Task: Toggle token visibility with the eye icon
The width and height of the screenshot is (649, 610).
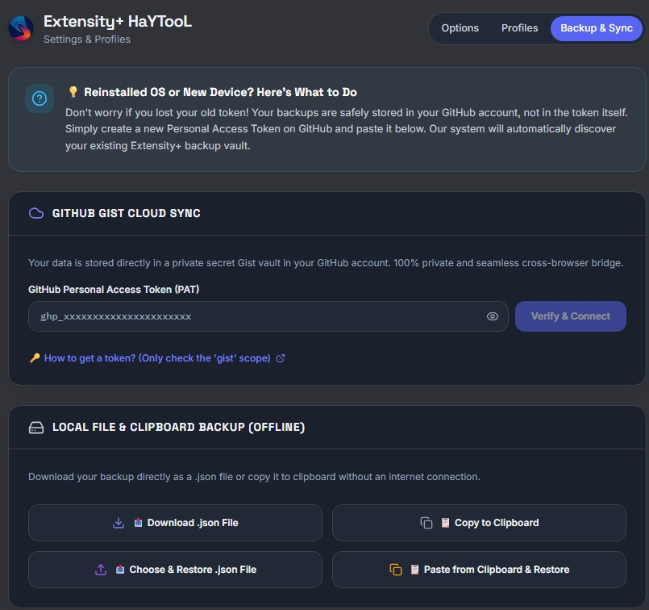Action: [x=492, y=316]
